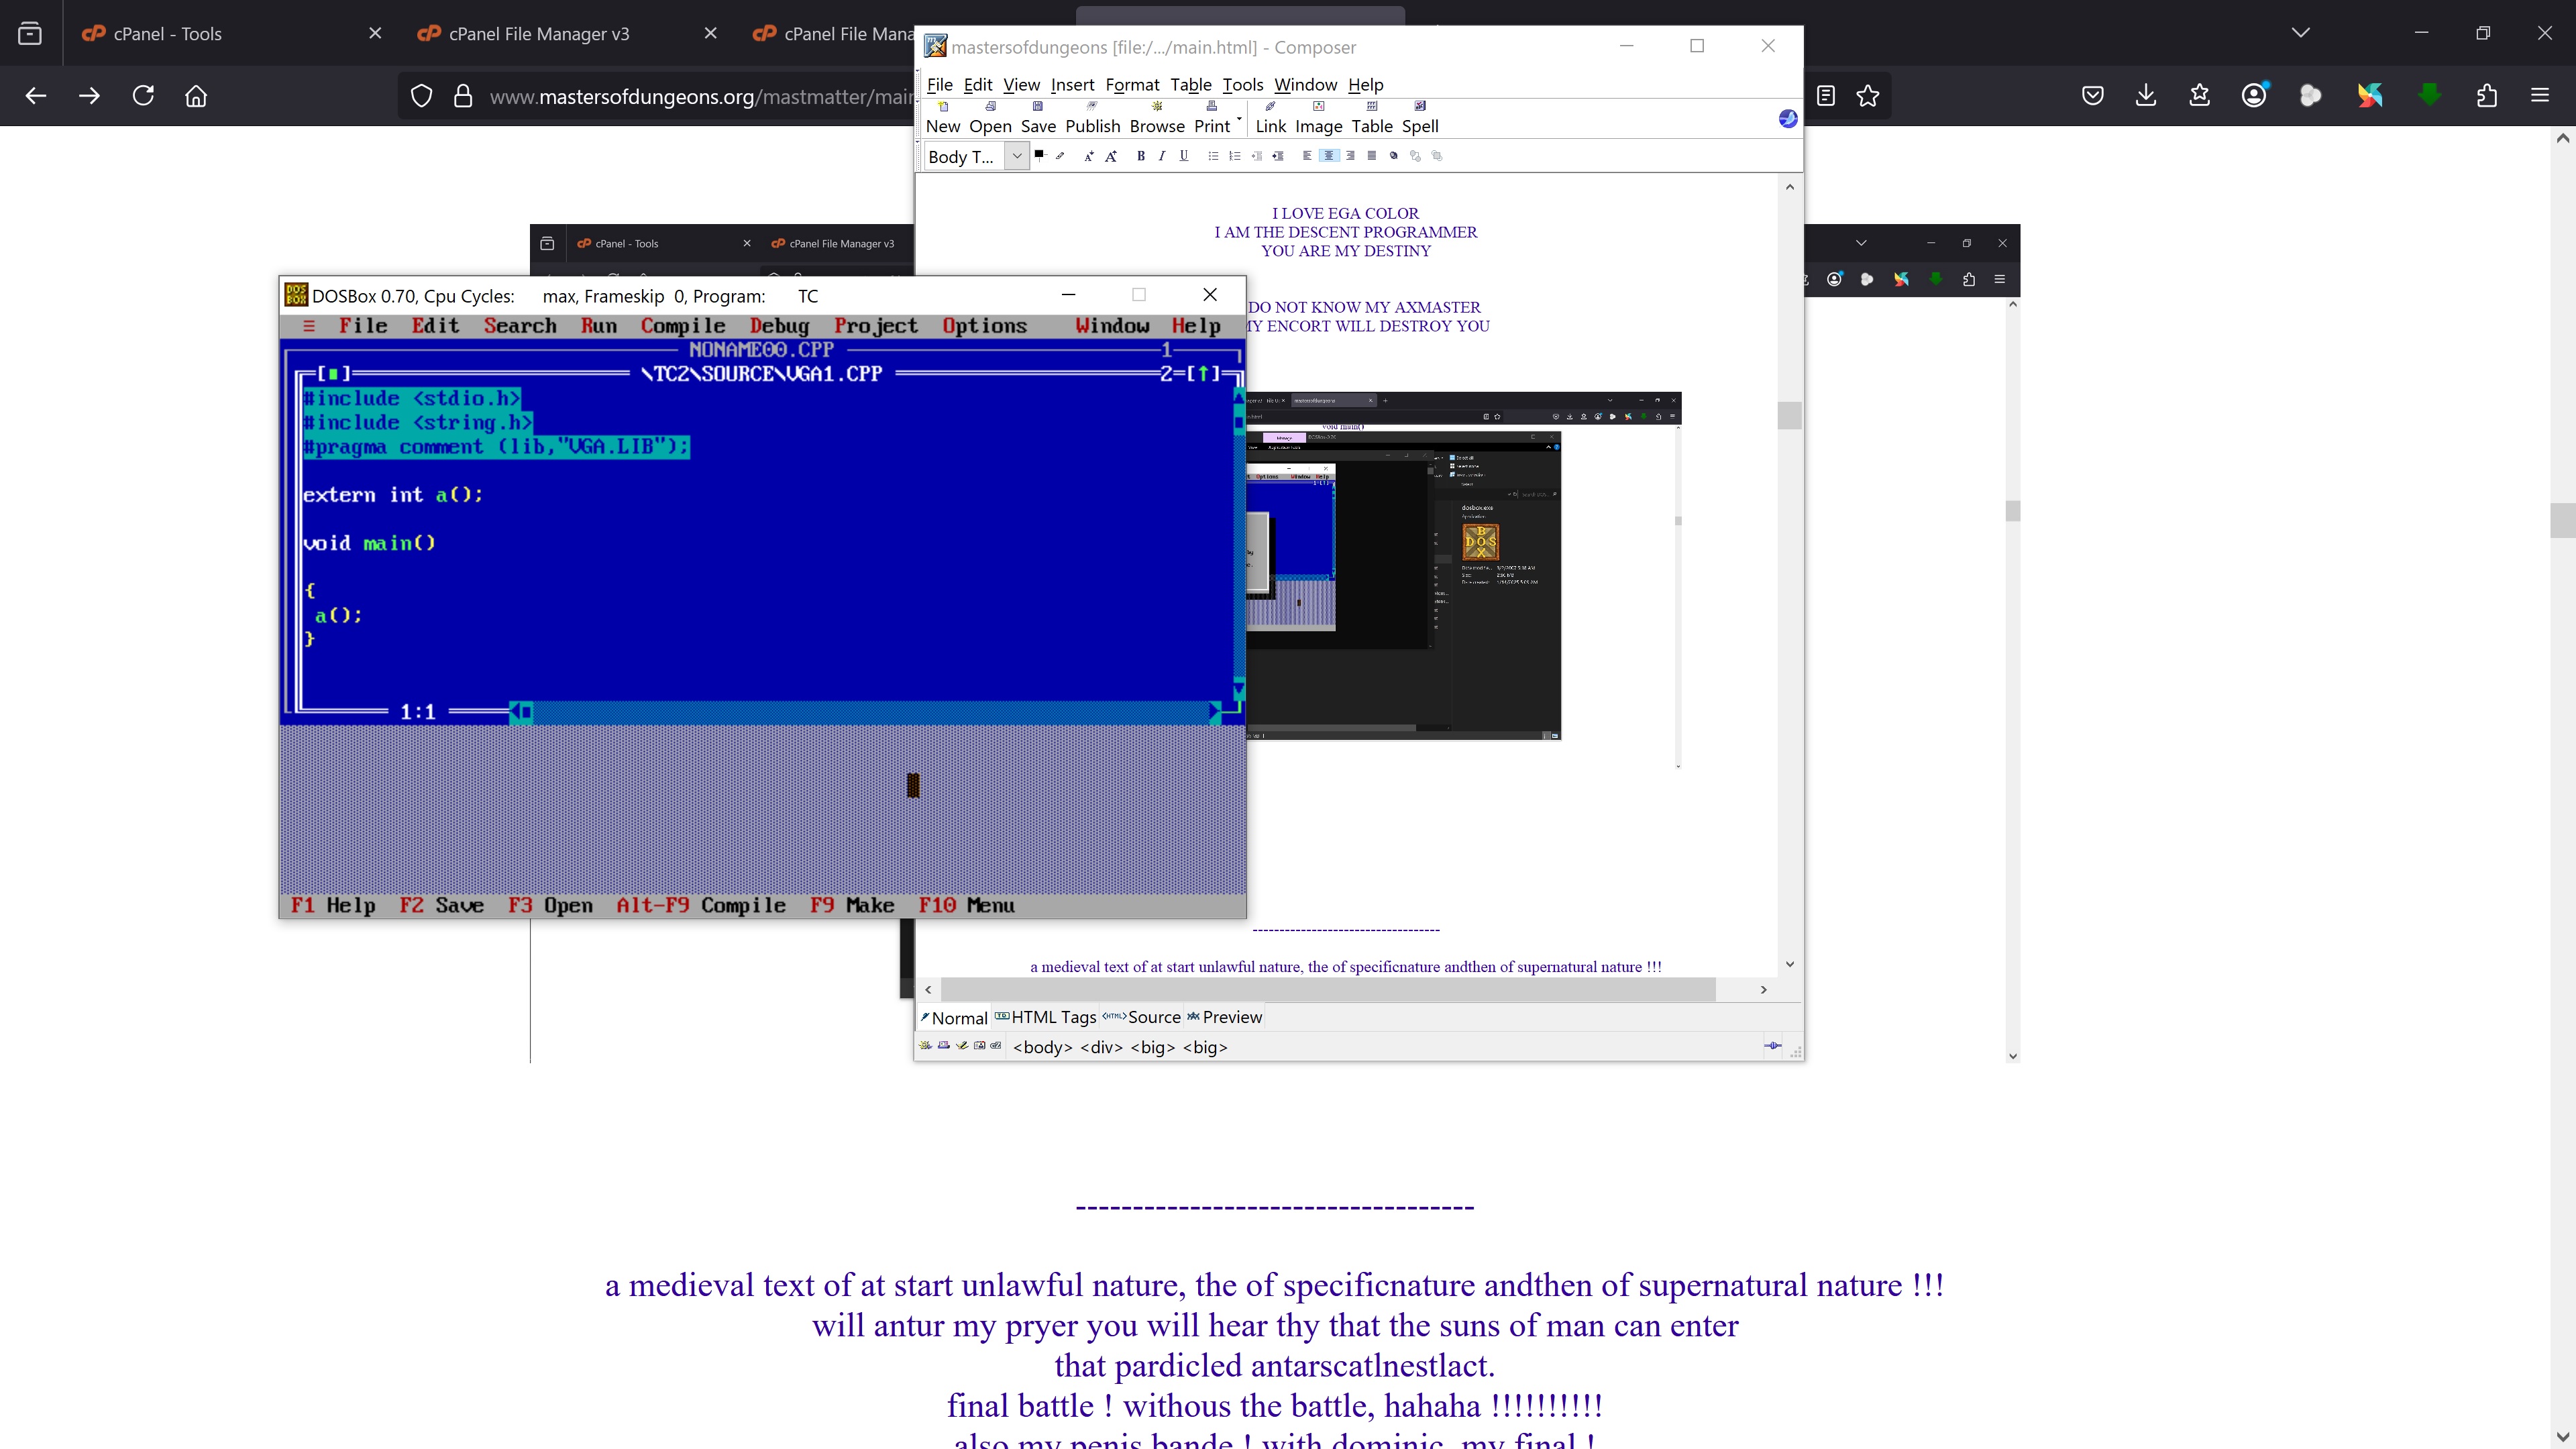
Task: Insert an image with Image button
Action: pyautogui.click(x=1318, y=116)
